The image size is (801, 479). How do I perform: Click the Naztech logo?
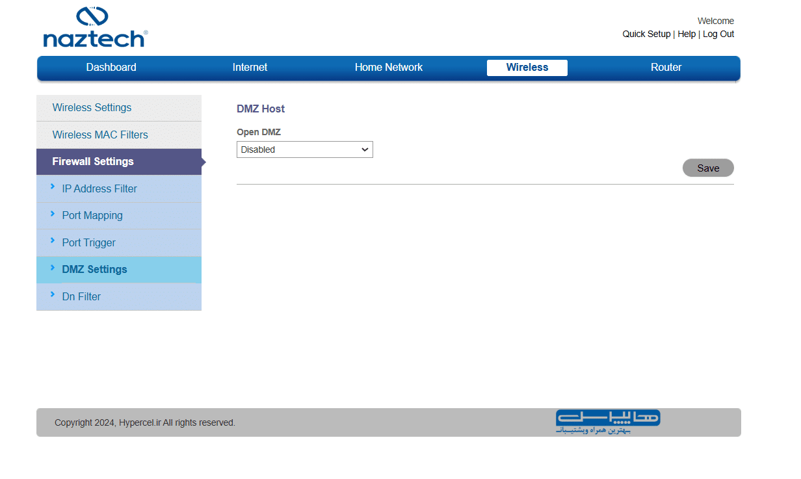95,27
